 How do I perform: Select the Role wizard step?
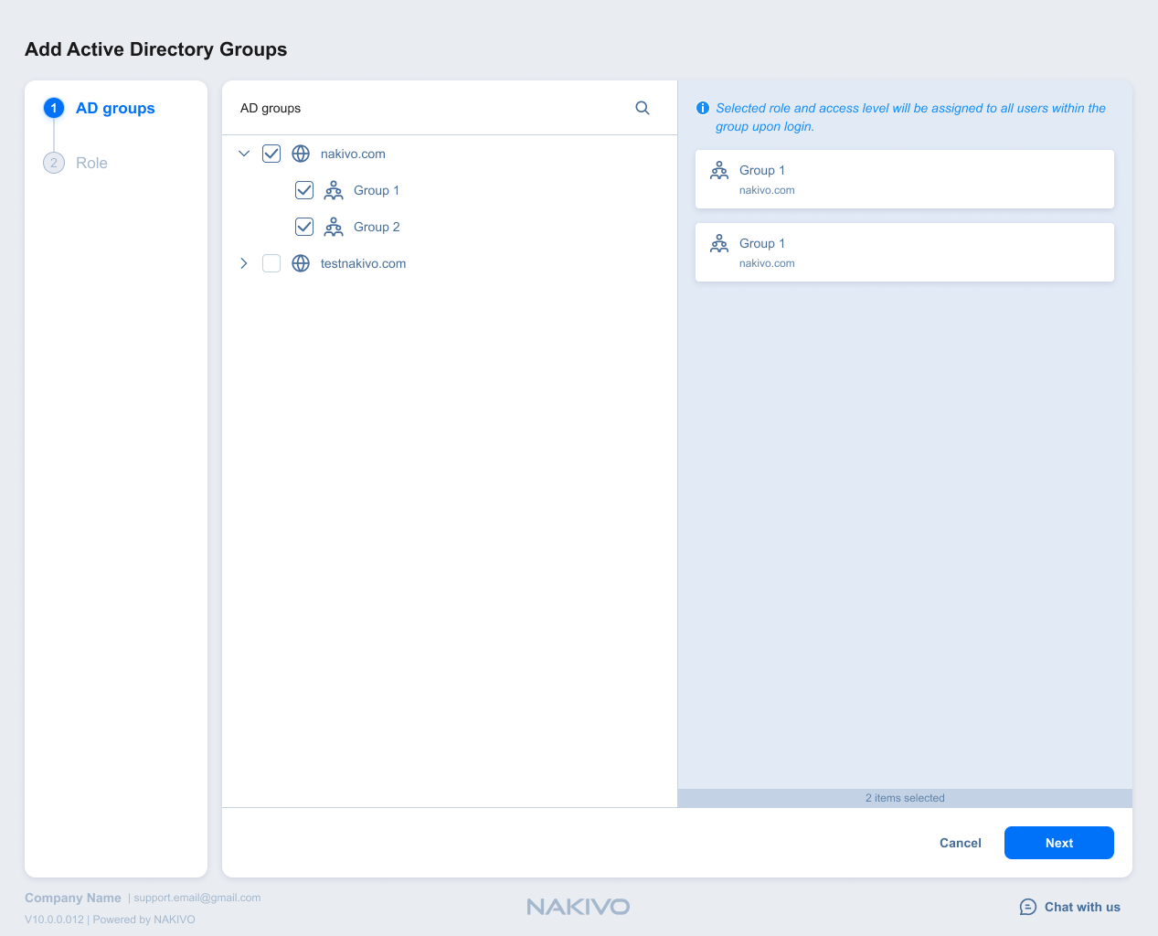(x=90, y=162)
